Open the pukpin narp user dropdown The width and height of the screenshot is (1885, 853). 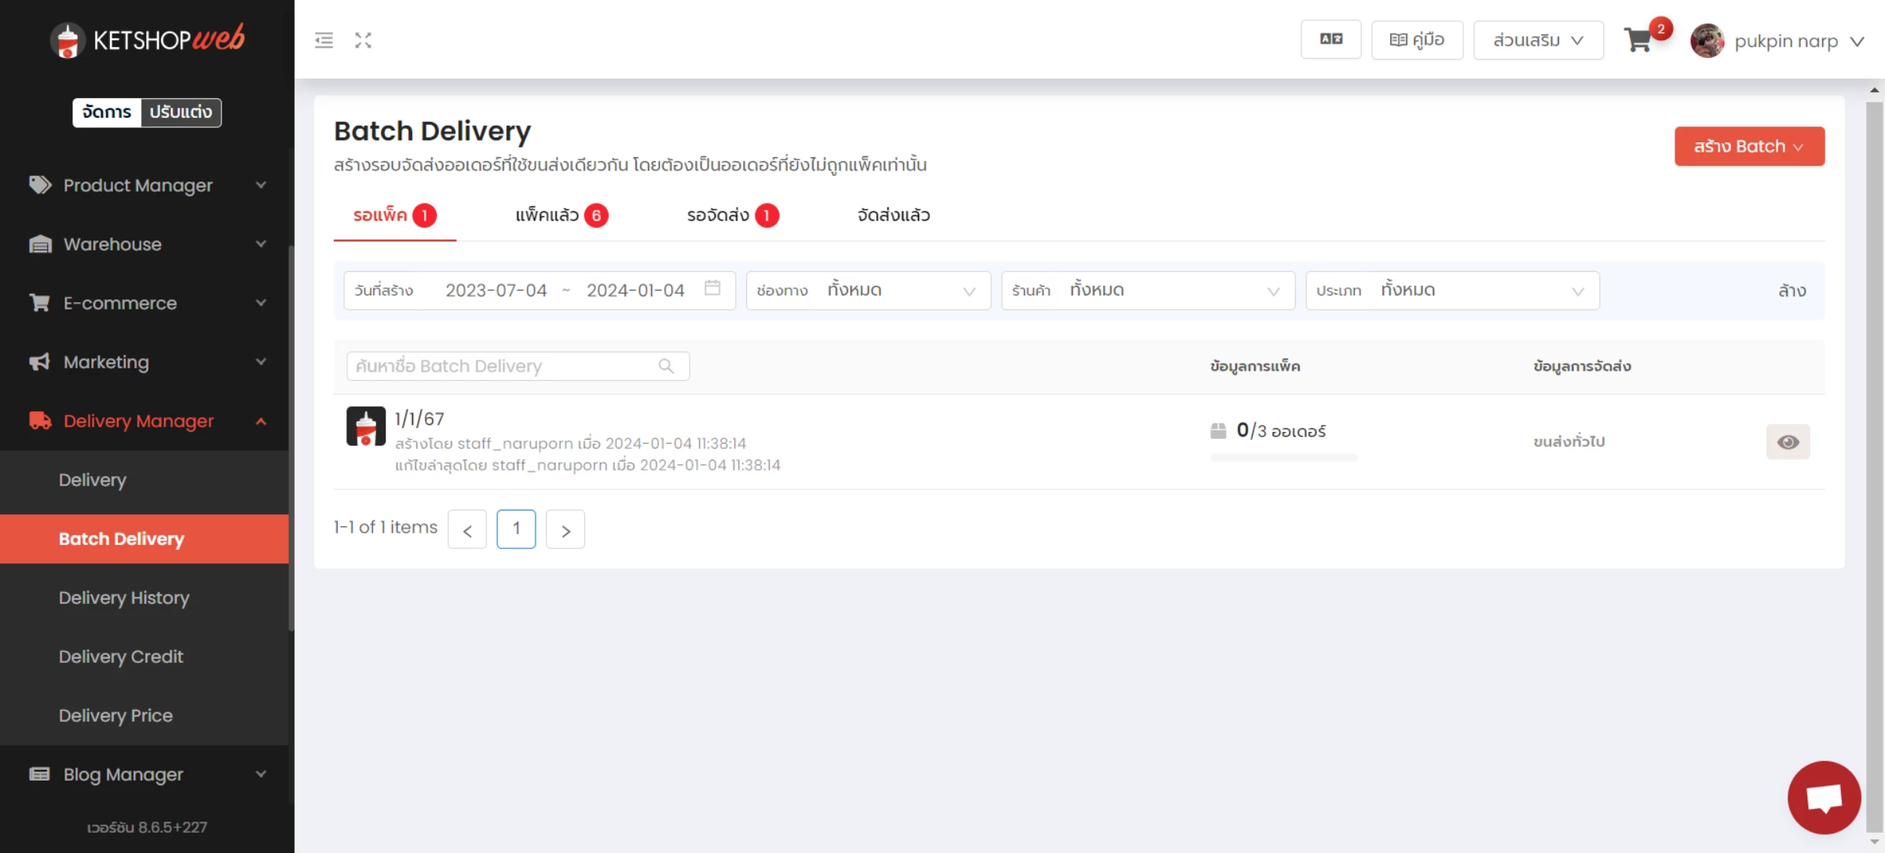coord(1799,40)
